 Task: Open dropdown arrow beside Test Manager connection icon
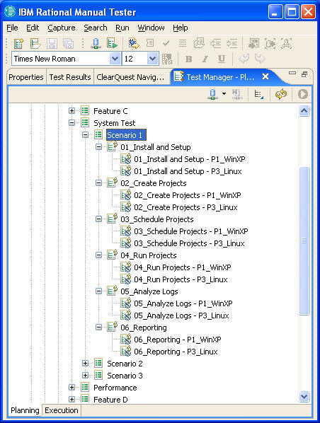pos(224,94)
